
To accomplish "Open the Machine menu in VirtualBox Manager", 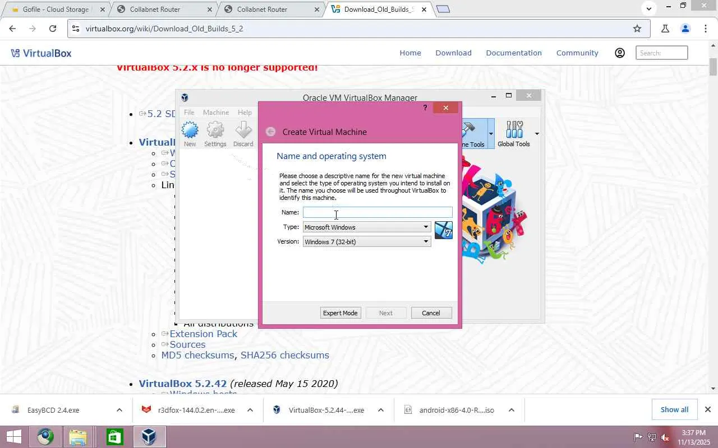I will click(x=216, y=113).
